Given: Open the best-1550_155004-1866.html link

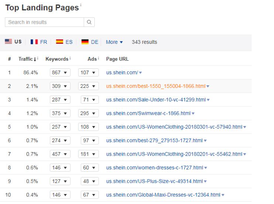Looking at the screenshot, I should tap(156, 86).
